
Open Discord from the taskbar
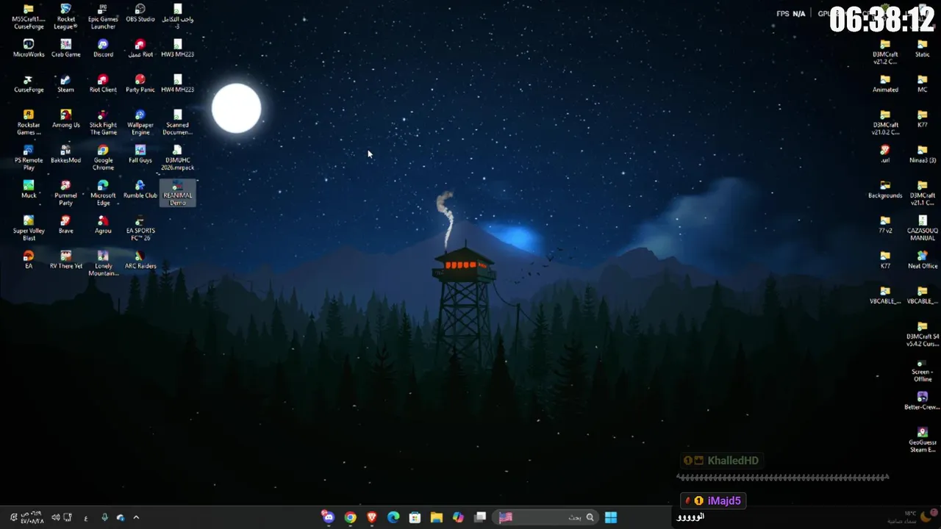click(x=328, y=517)
